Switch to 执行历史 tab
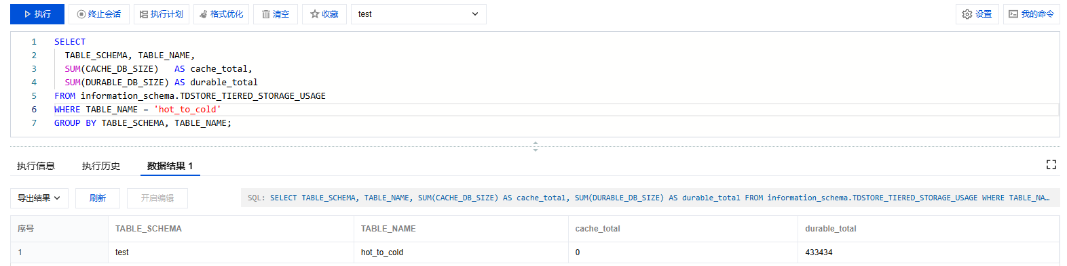Image resolution: width=1067 pixels, height=266 pixels. [101, 166]
